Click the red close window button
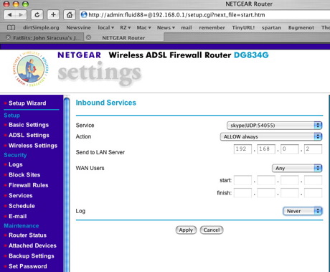The image size is (330, 272). (6, 4)
